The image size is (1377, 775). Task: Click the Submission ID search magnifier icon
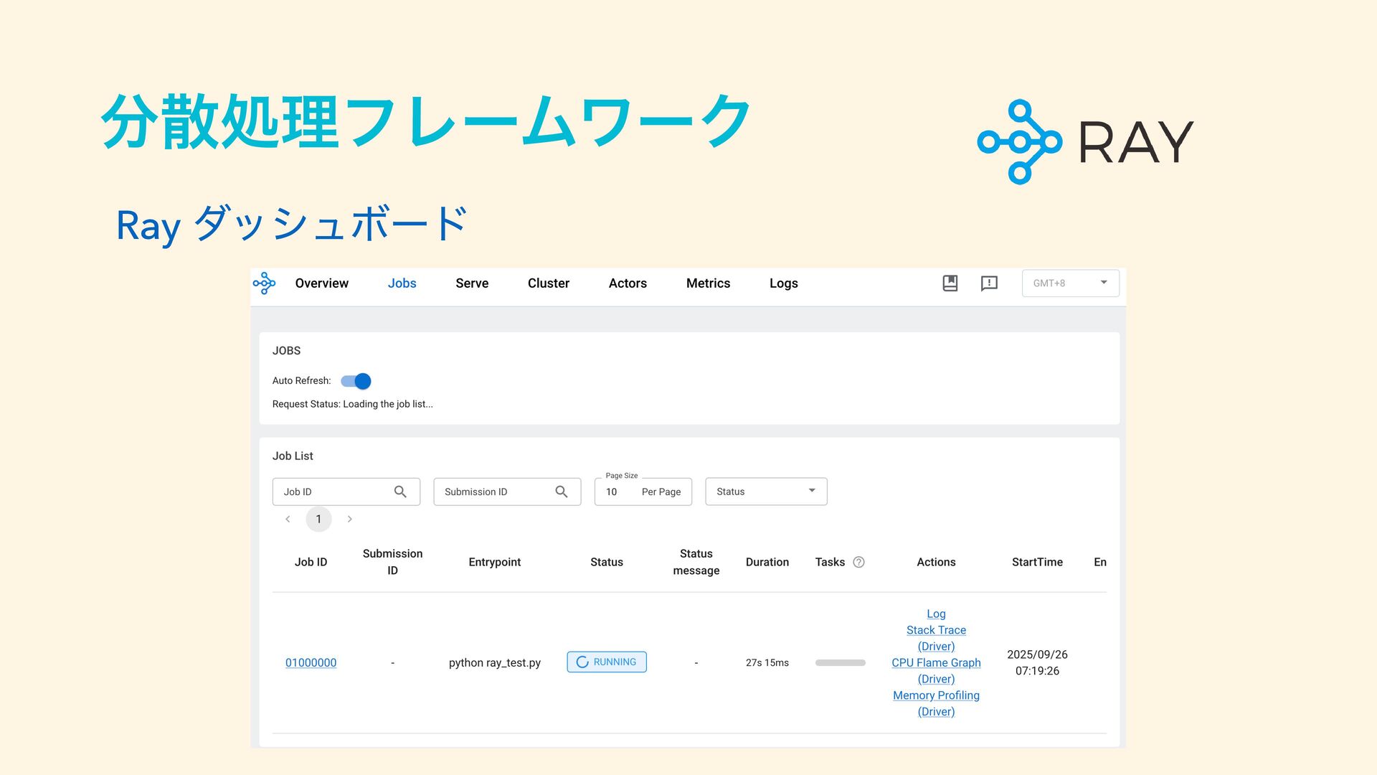(562, 492)
